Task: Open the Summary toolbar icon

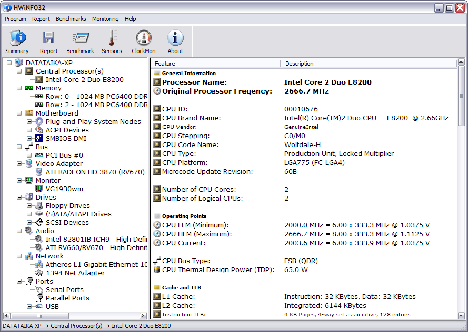Action: (x=17, y=41)
